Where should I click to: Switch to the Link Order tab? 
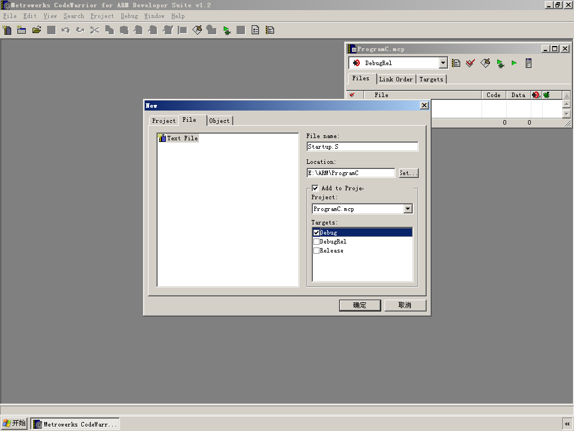point(396,79)
